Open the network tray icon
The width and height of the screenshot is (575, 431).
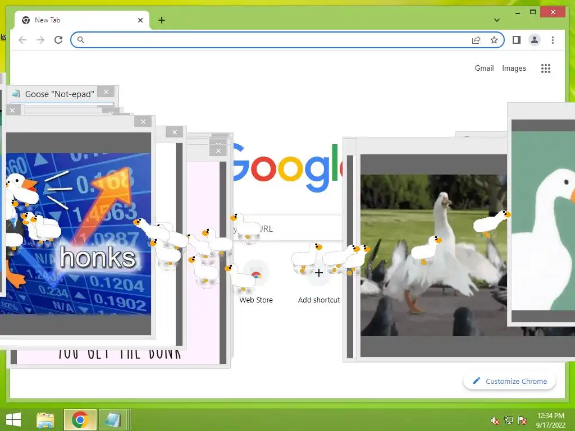coord(508,420)
